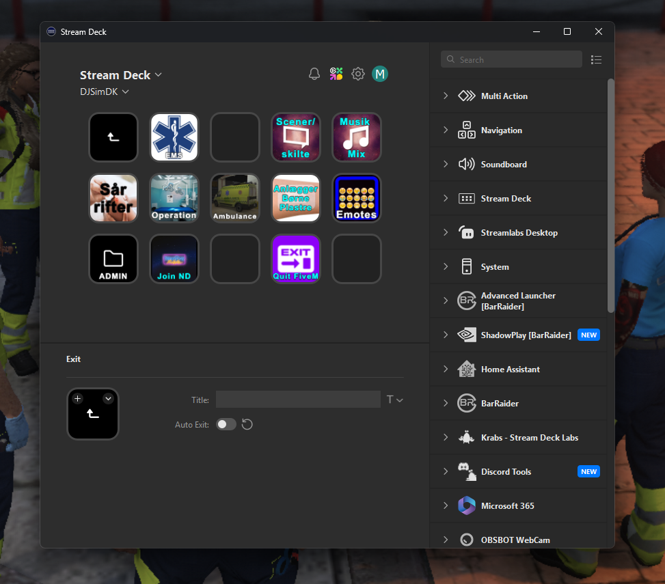The width and height of the screenshot is (665, 584).
Task: Toggle the Auto Exit switch
Action: pyautogui.click(x=226, y=424)
